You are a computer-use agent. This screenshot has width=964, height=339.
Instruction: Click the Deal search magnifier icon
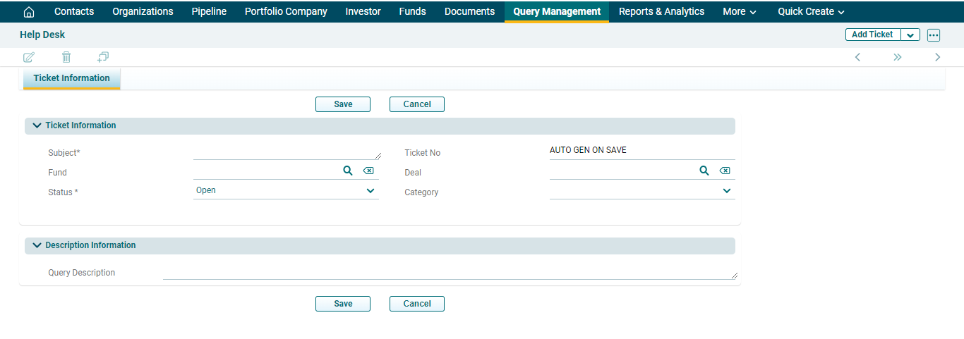[x=704, y=171]
